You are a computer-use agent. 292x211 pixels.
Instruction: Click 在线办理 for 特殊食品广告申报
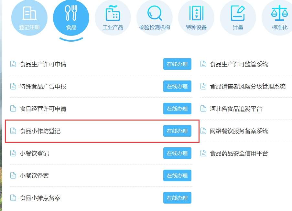(177, 86)
